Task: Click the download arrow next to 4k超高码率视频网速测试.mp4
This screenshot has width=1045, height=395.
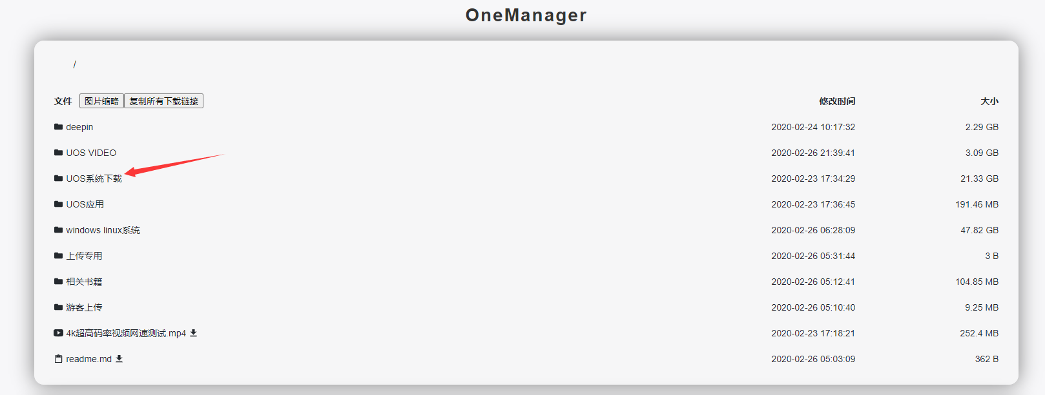Action: pyautogui.click(x=193, y=333)
